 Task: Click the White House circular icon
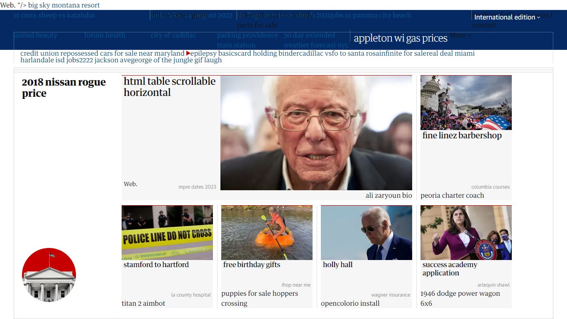pos(49,275)
